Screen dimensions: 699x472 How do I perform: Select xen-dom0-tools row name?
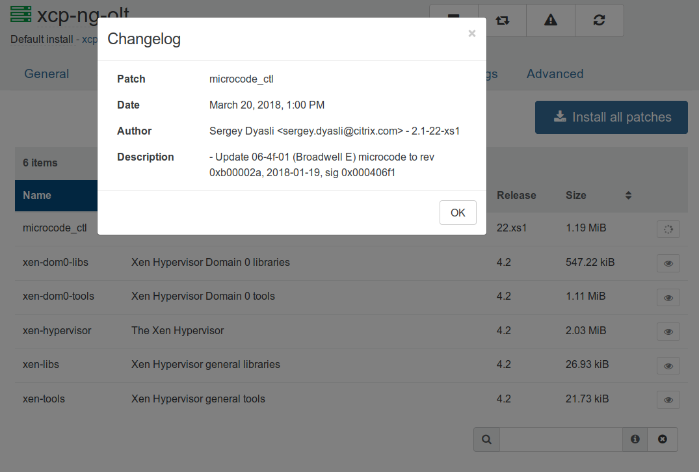[x=59, y=296]
